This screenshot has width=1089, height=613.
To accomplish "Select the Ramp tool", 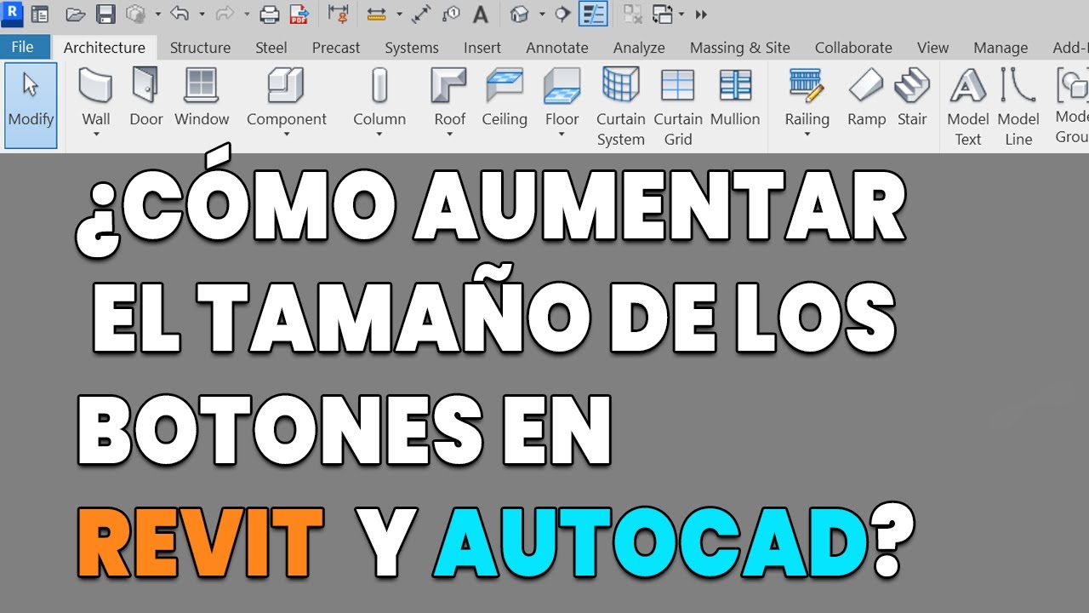I will pos(866,97).
